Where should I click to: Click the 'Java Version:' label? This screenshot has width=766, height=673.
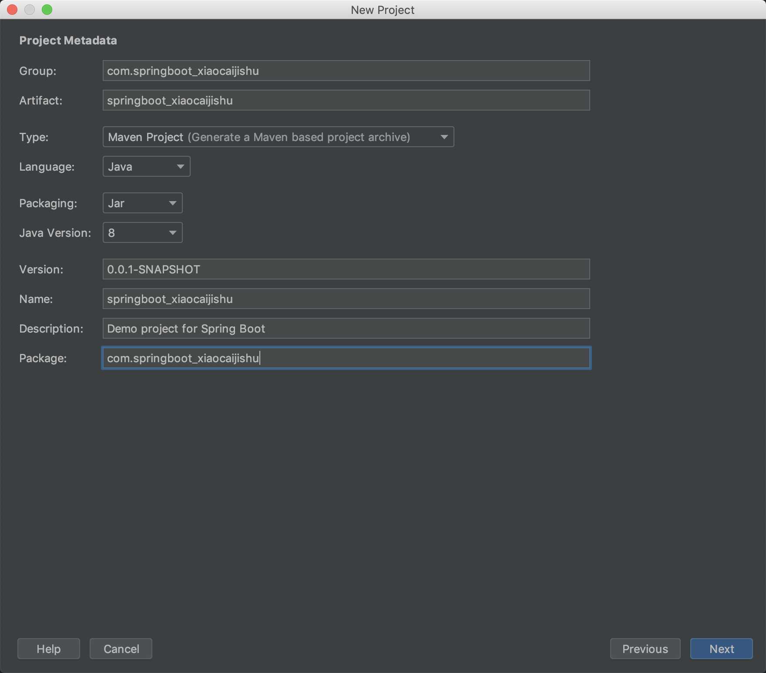click(55, 233)
